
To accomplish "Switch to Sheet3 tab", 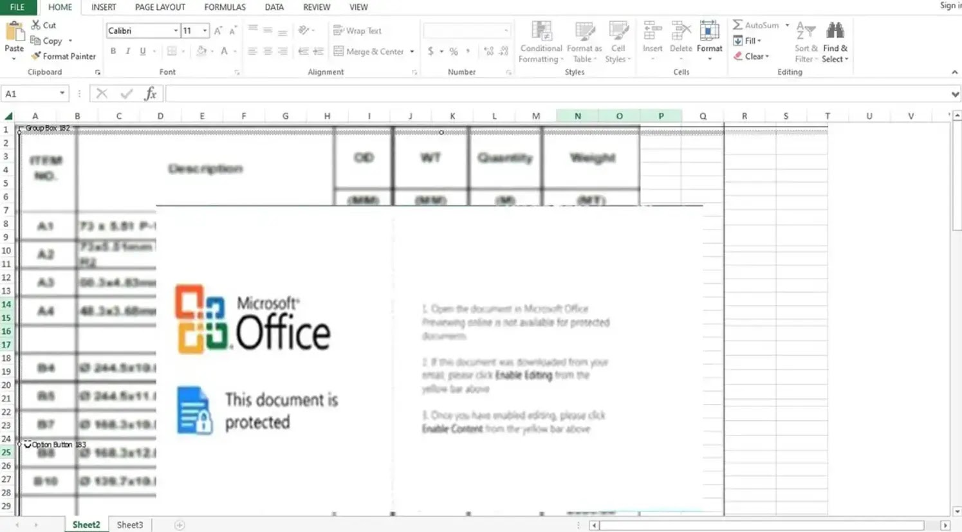I will pyautogui.click(x=130, y=525).
